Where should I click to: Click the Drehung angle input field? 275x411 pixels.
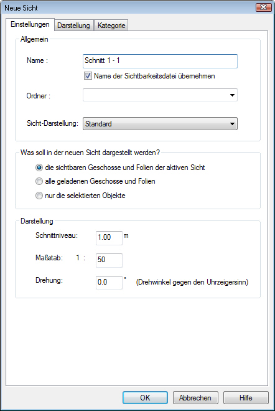coord(109,282)
